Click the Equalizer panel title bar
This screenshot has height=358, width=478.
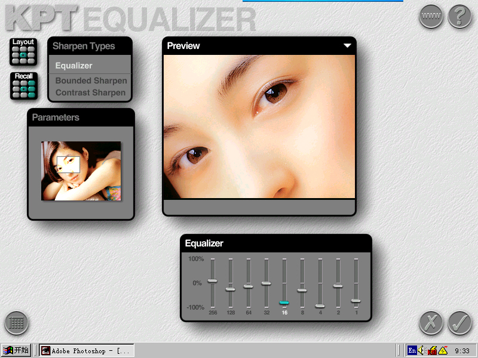tap(276, 243)
